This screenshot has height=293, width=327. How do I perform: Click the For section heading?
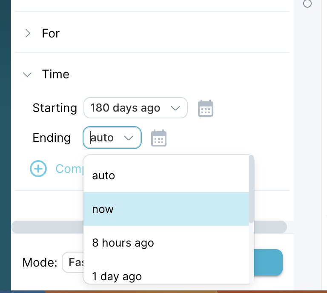51,33
